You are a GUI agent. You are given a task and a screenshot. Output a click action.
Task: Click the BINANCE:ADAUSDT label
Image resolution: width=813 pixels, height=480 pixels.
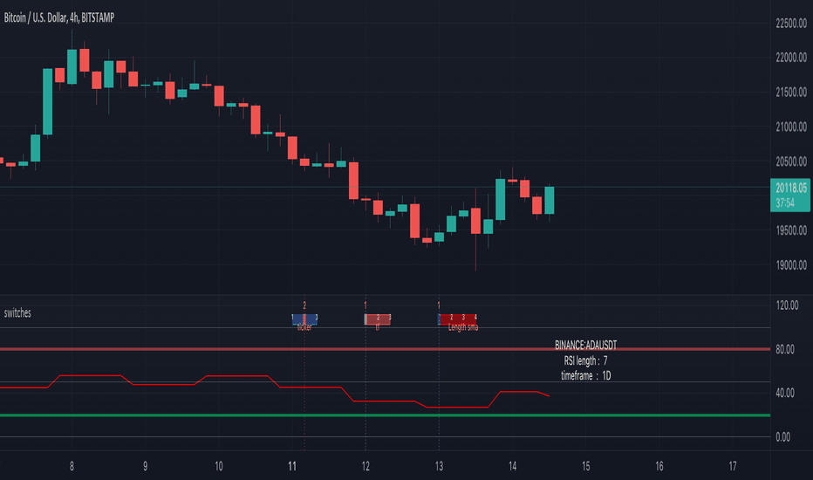(x=585, y=345)
